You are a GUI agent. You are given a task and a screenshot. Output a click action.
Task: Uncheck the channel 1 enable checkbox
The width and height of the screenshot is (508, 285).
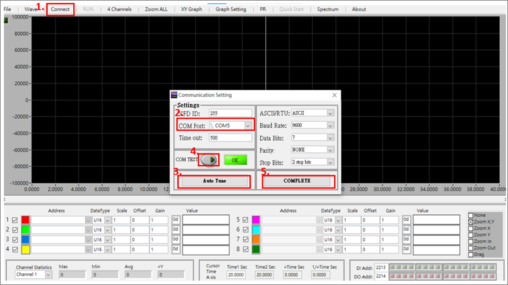pyautogui.click(x=15, y=220)
